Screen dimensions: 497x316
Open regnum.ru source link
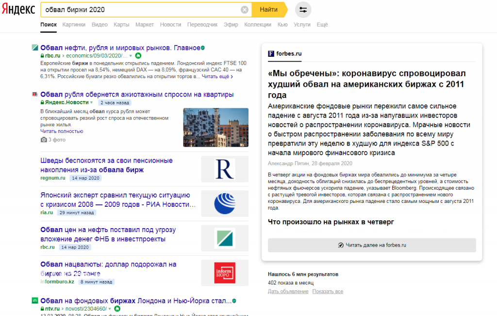(53, 178)
